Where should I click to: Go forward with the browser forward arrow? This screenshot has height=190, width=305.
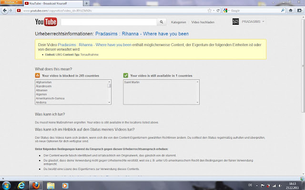[x=11, y=10]
